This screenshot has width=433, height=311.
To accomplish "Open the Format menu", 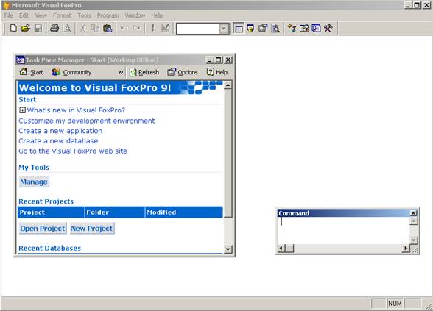I will [x=62, y=15].
